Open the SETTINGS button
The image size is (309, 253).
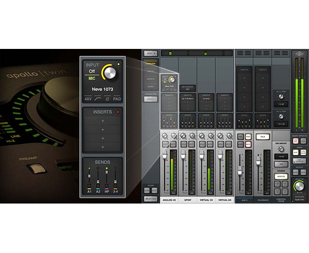tap(151, 199)
